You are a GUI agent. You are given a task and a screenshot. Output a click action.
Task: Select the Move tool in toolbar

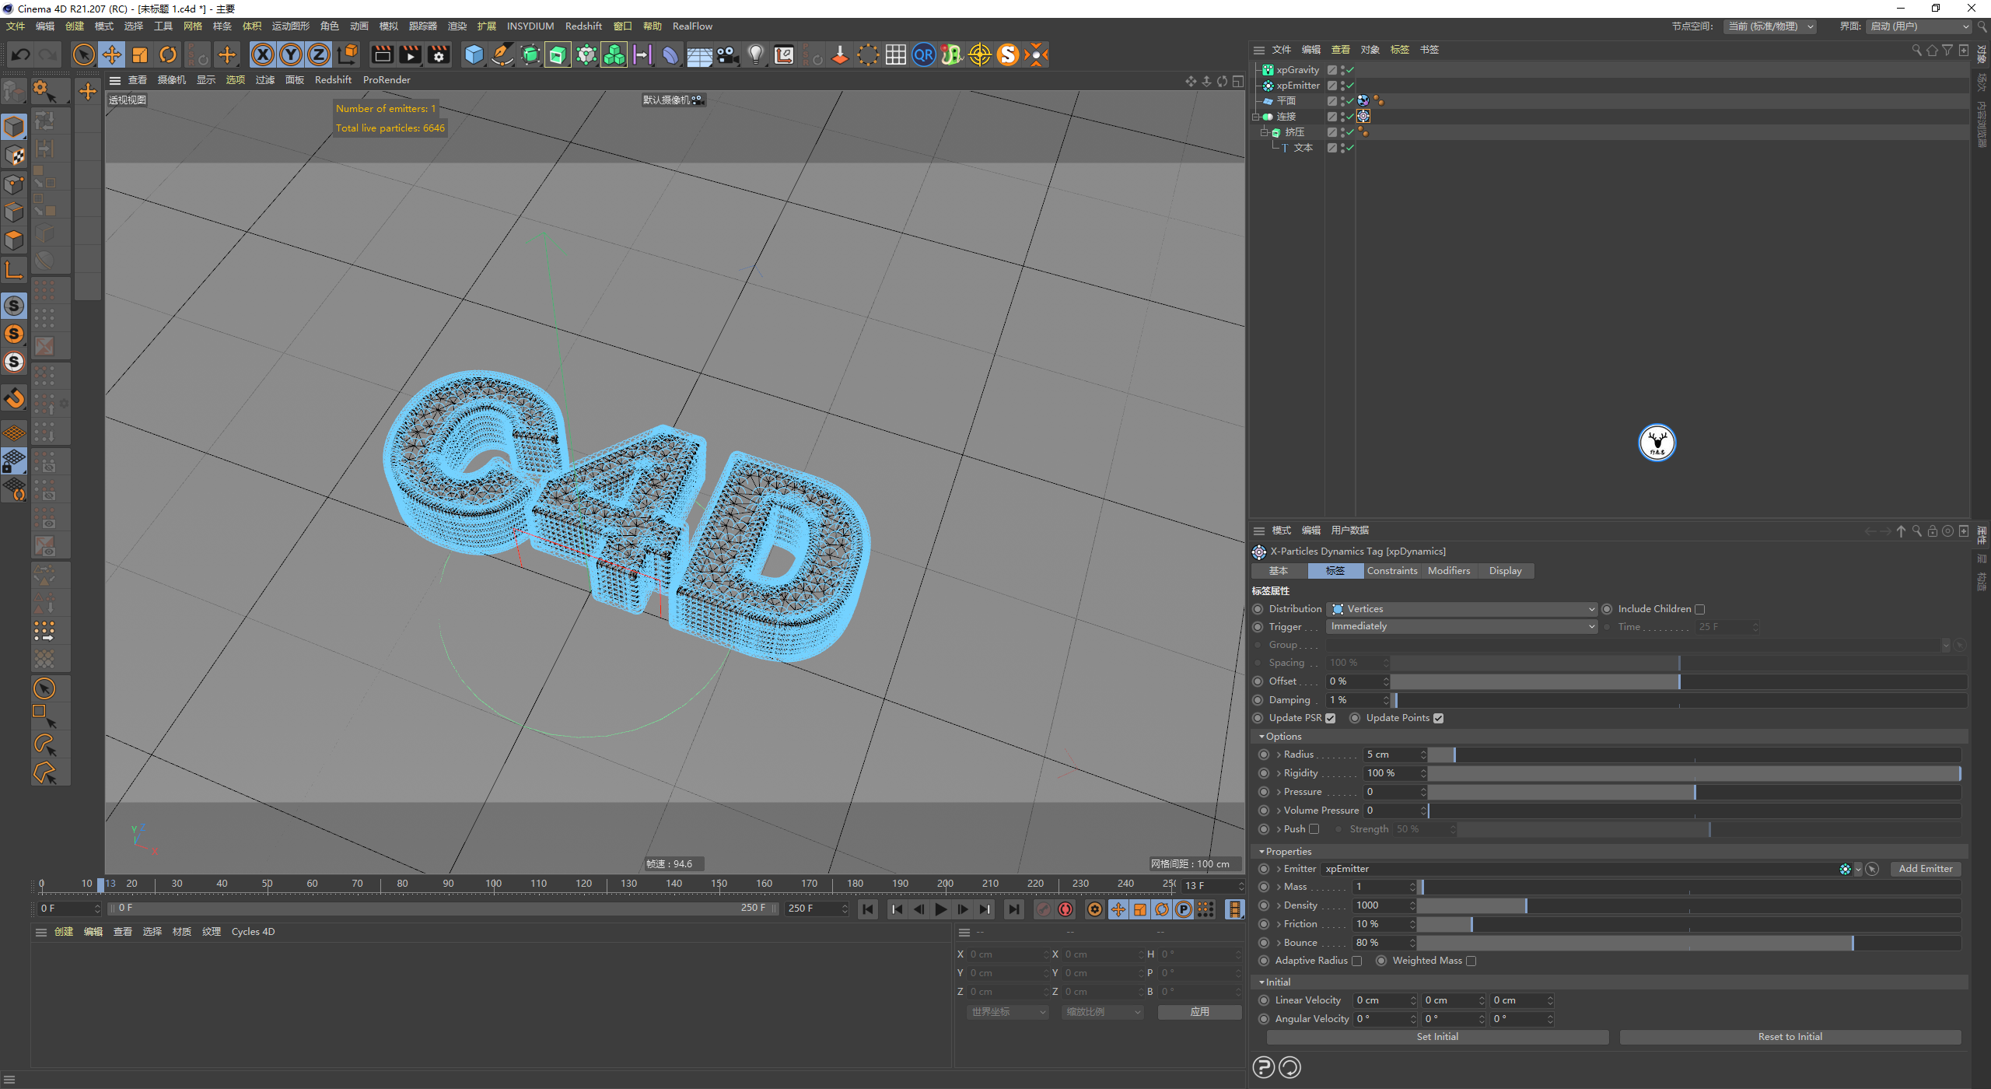[x=112, y=54]
